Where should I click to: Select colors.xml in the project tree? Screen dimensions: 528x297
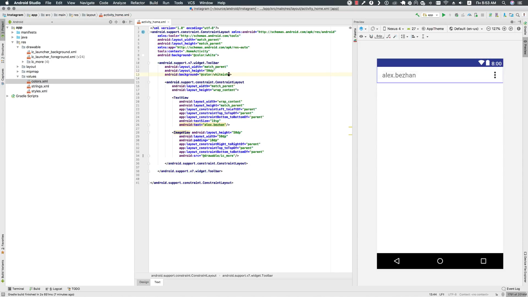39,81
